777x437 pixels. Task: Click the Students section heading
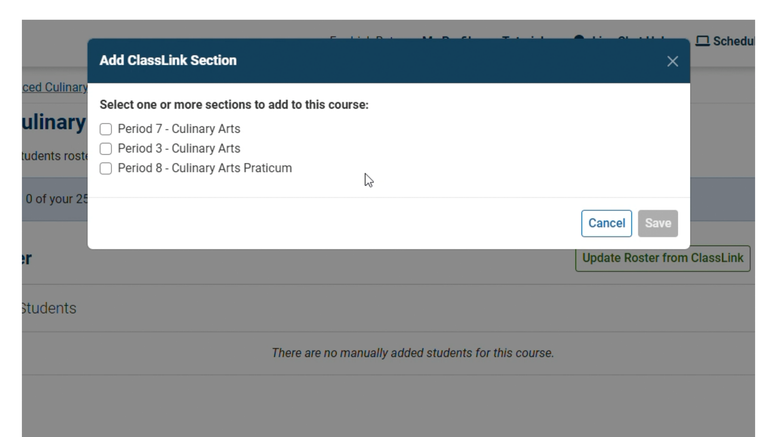49,308
